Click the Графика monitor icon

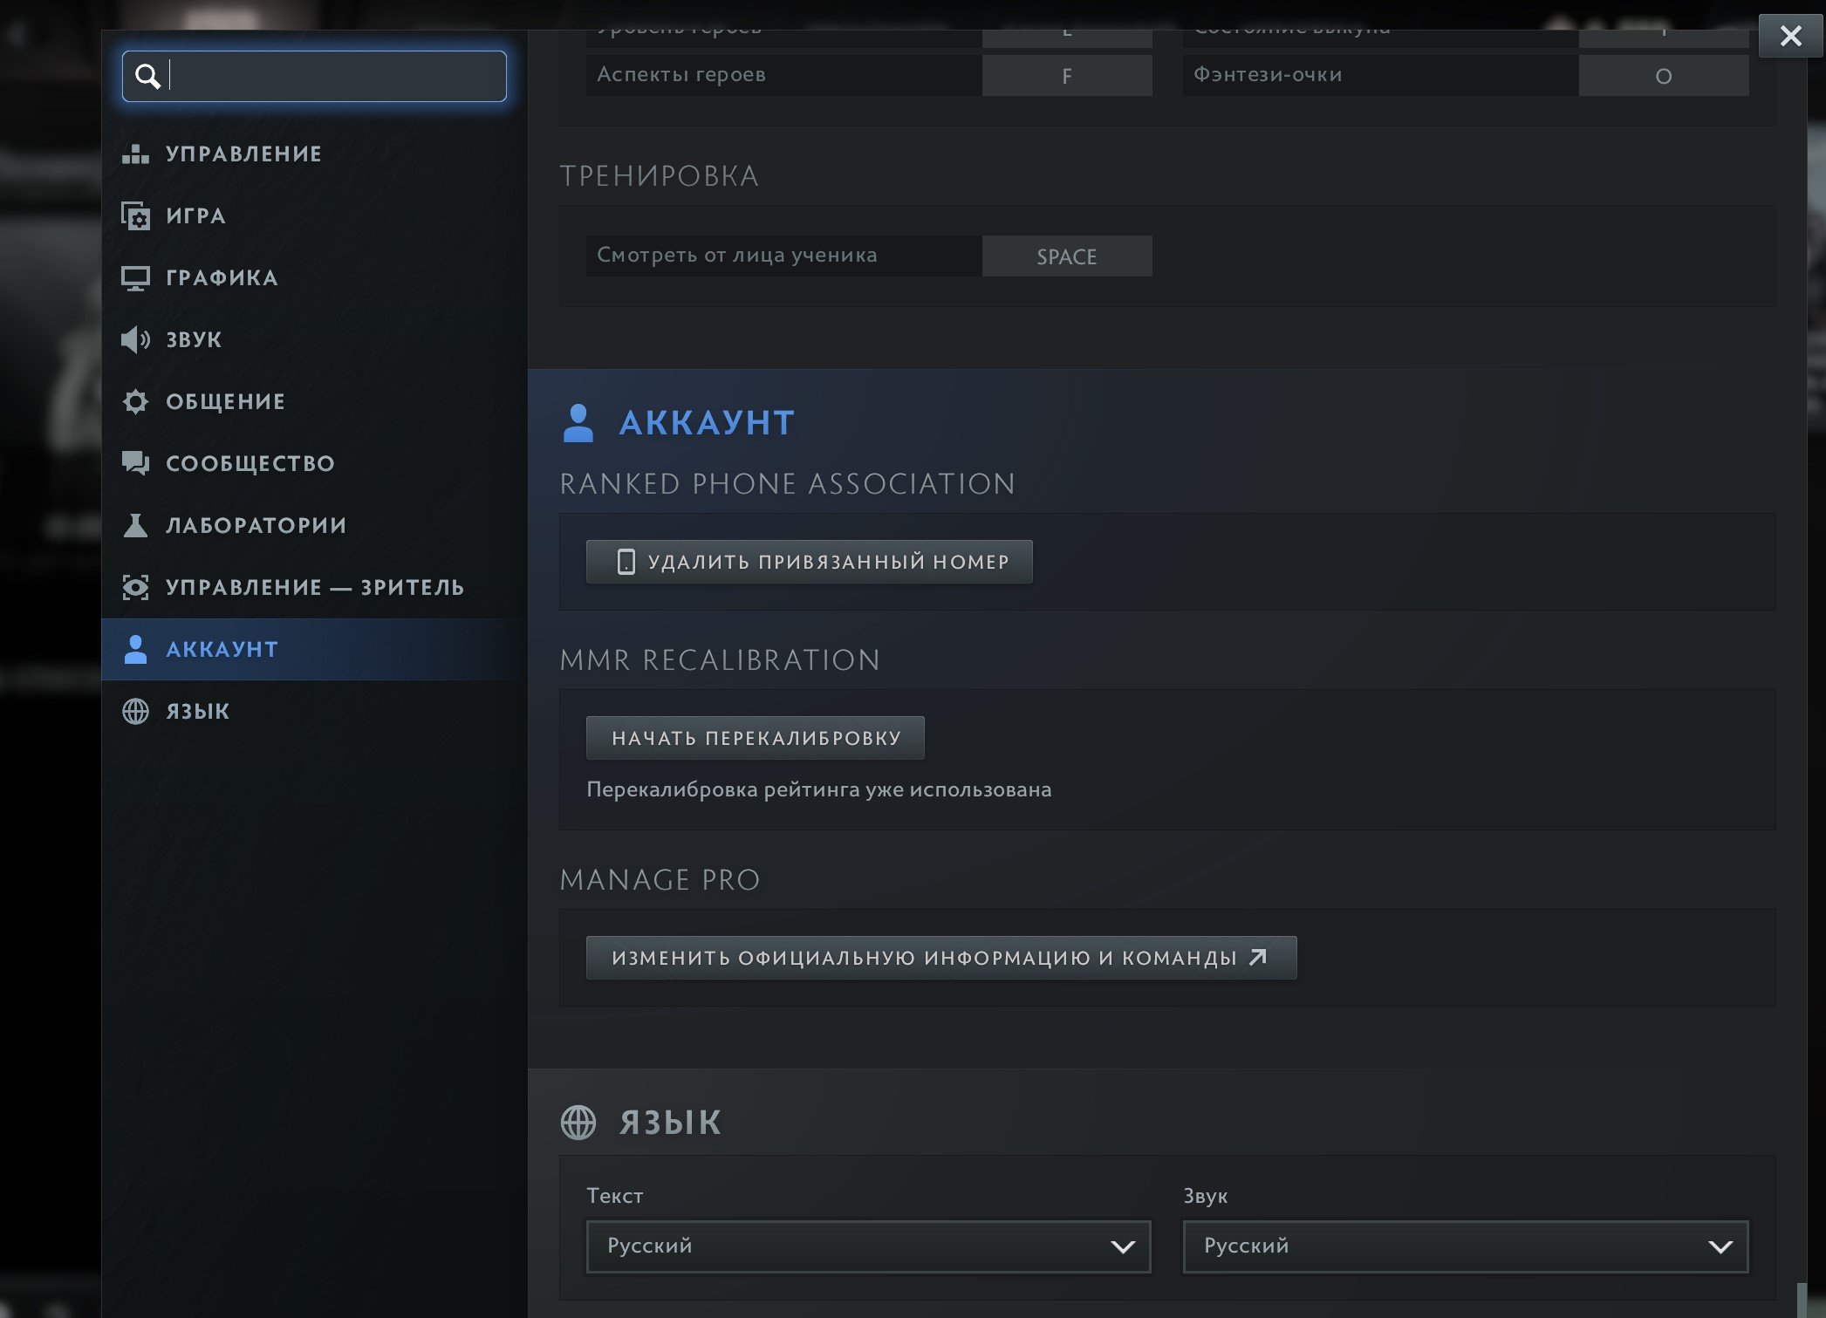point(135,277)
